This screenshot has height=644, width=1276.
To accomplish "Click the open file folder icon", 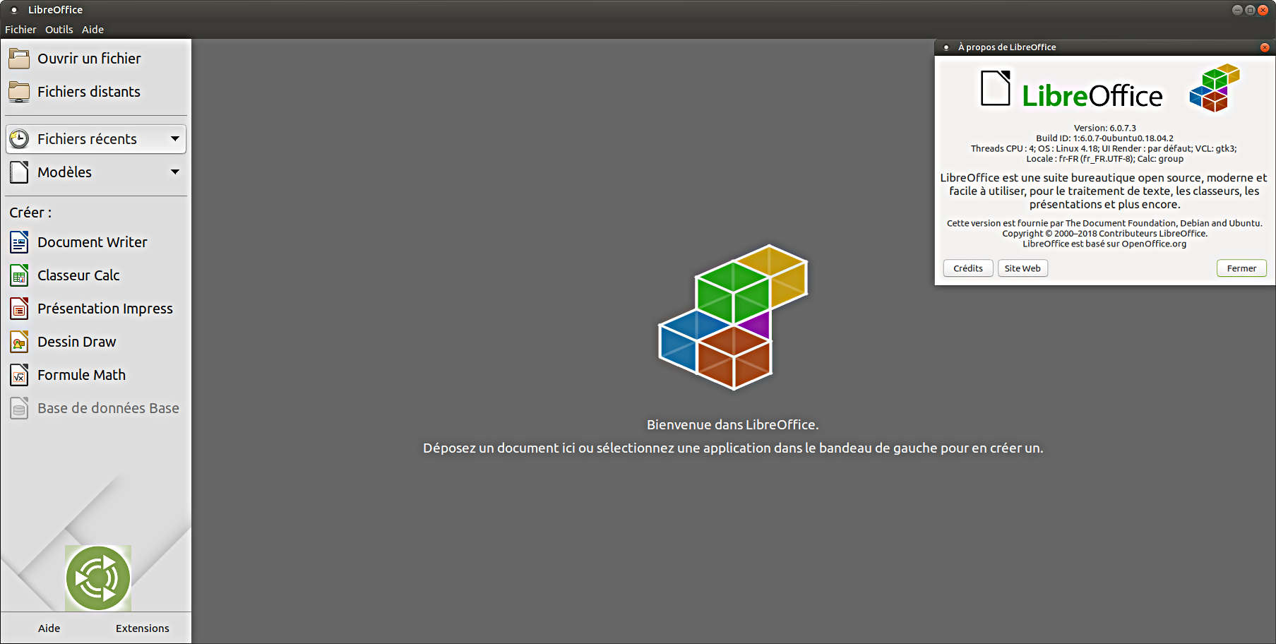I will 19,59.
